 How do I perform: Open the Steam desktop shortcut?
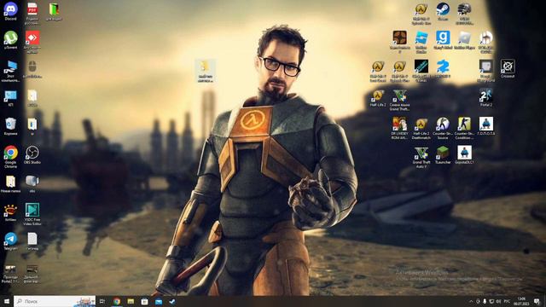(443, 11)
